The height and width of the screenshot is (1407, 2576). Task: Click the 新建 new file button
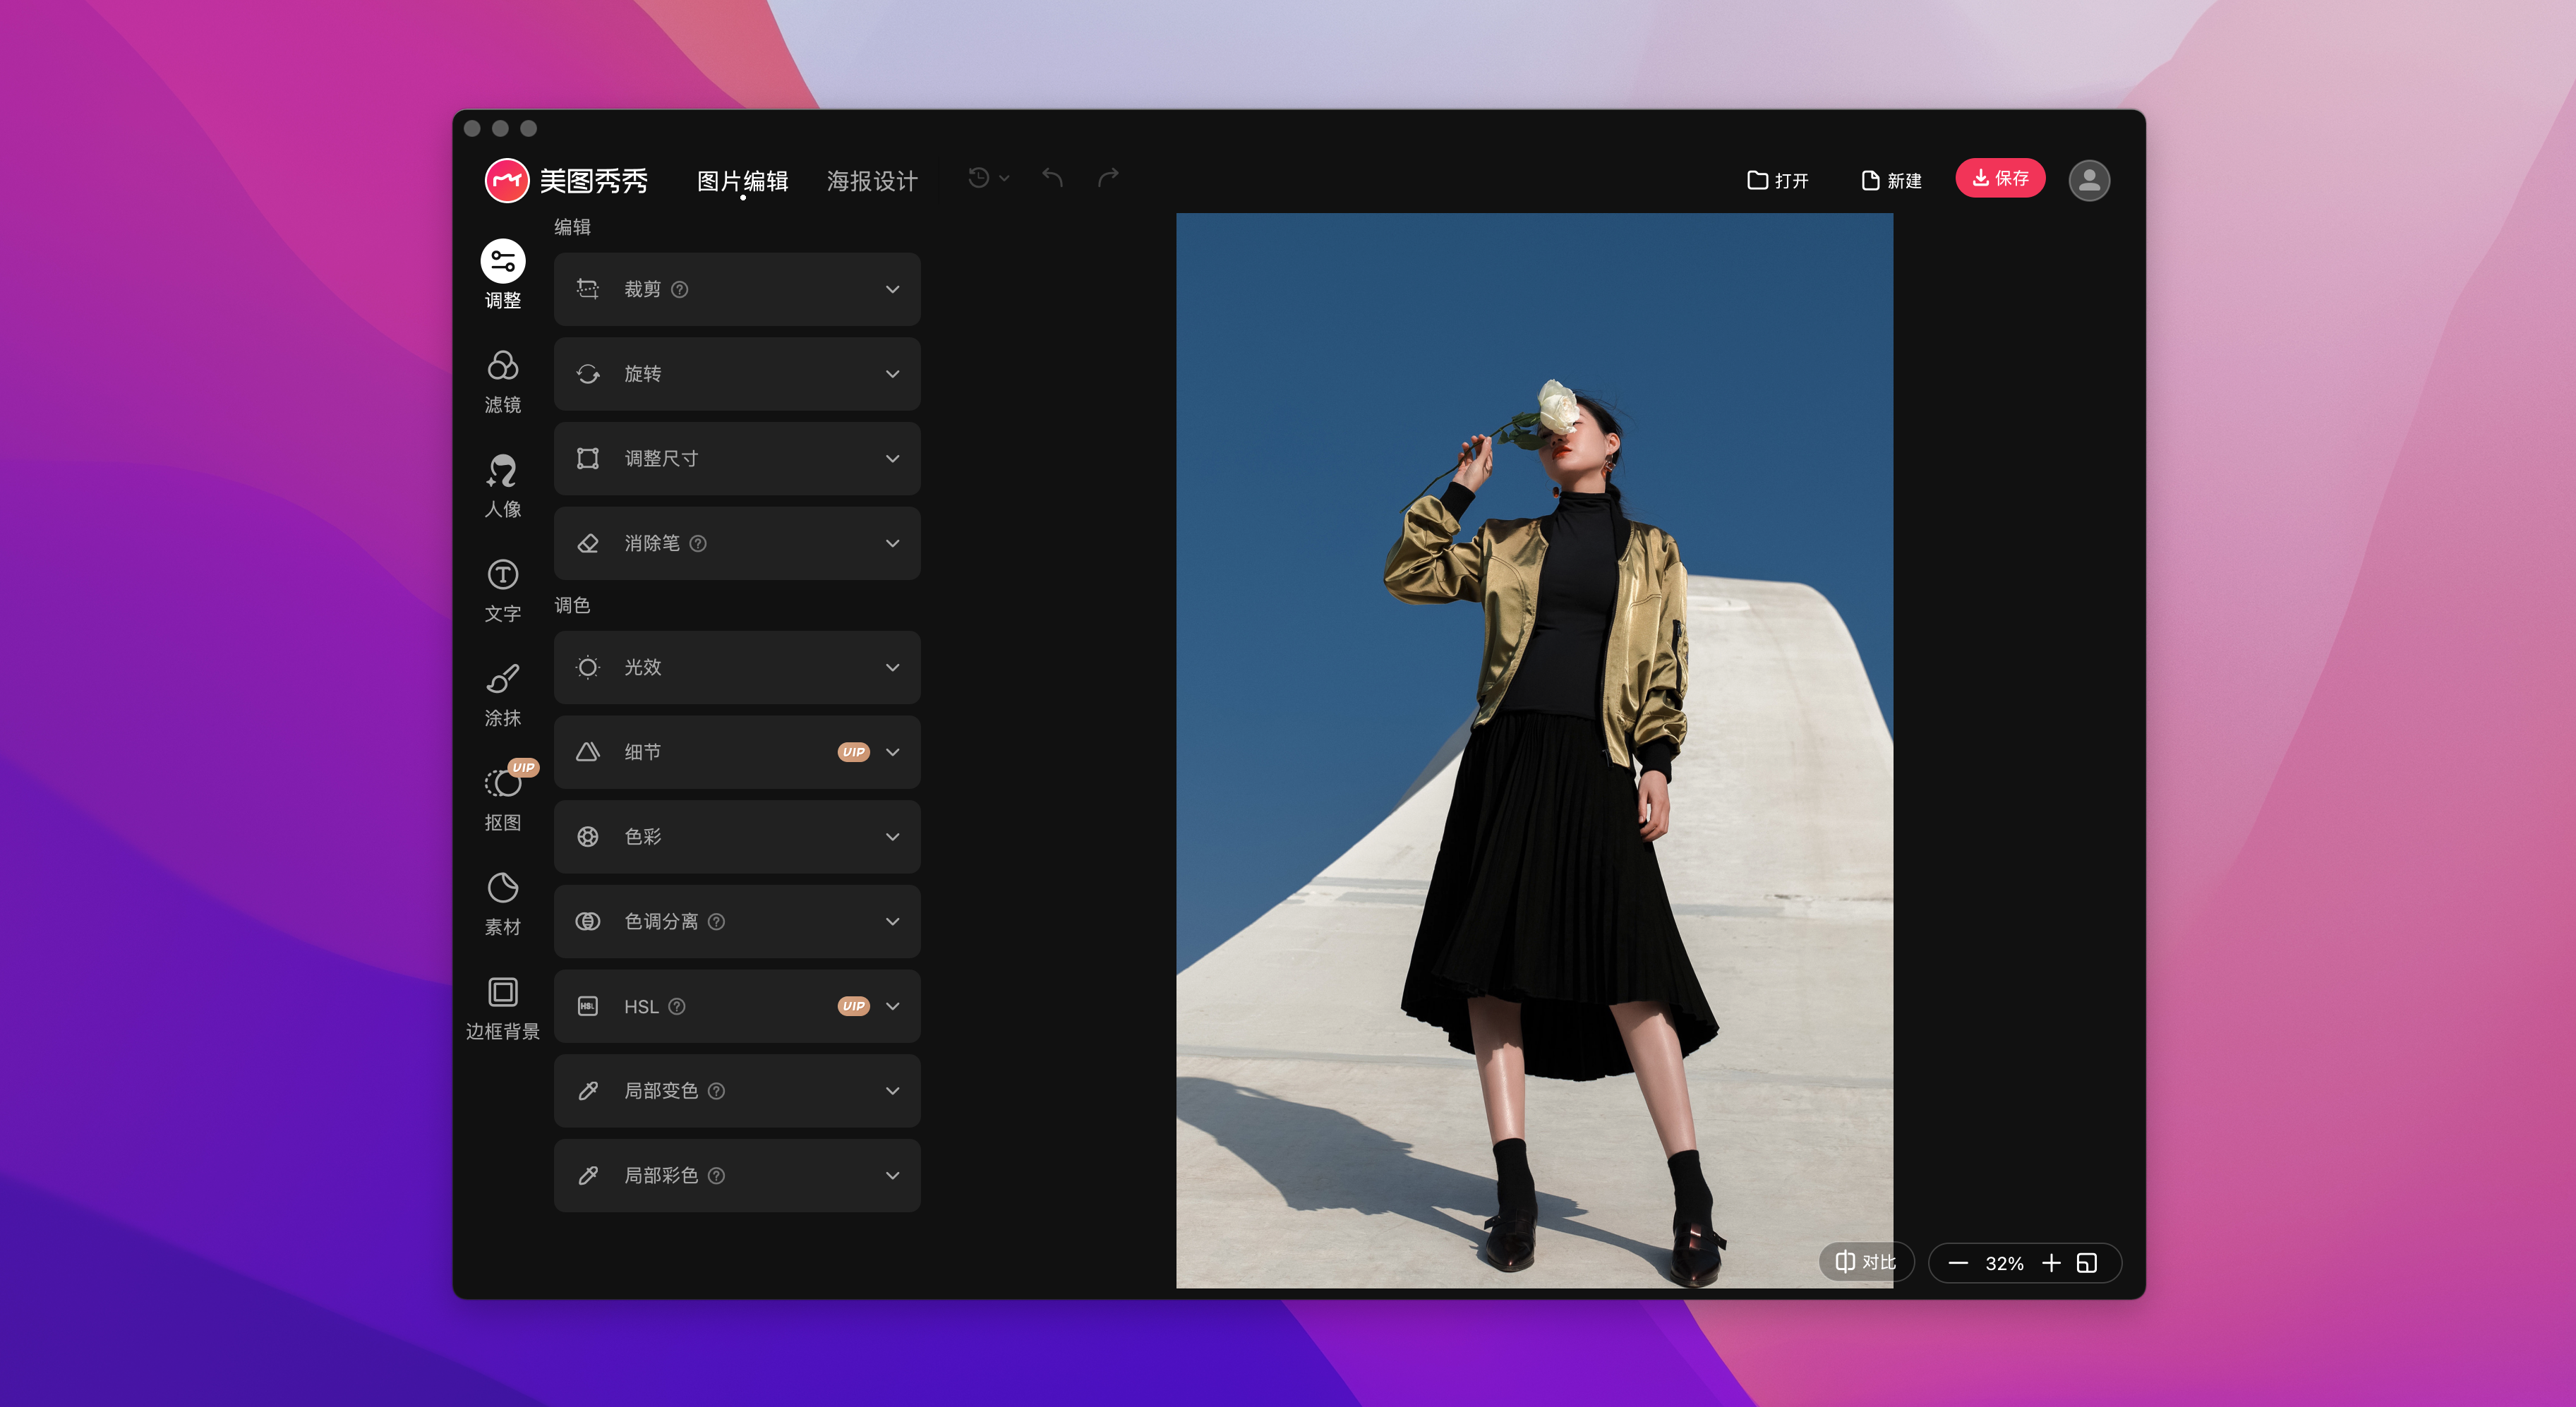[x=1891, y=180]
